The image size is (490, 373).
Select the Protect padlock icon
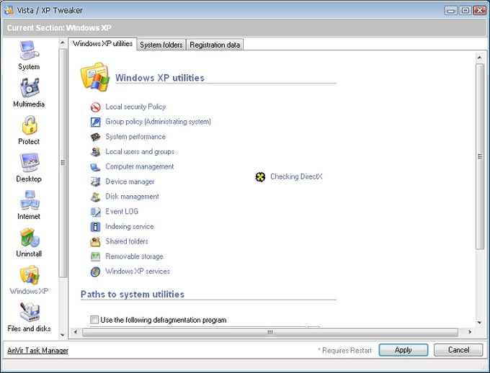tap(30, 125)
